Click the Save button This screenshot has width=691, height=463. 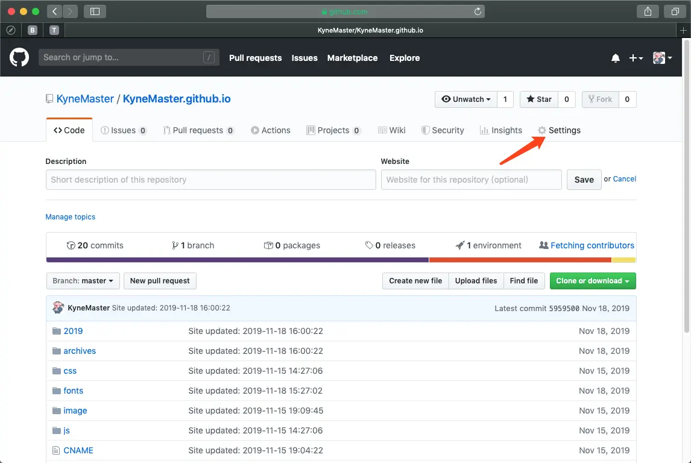click(584, 180)
